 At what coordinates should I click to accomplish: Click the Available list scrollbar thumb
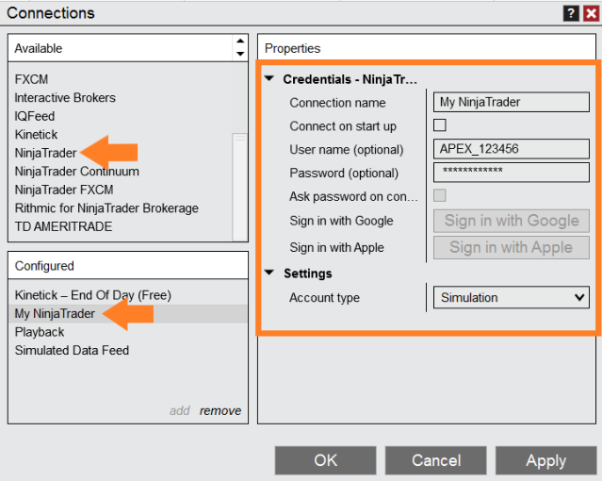(x=240, y=187)
